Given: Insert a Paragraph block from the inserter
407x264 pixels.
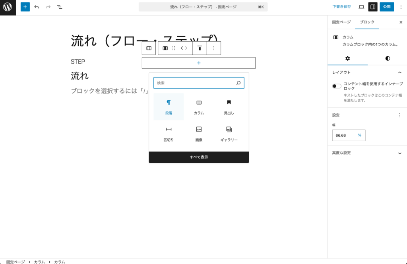Looking at the screenshot, I should click(x=168, y=106).
